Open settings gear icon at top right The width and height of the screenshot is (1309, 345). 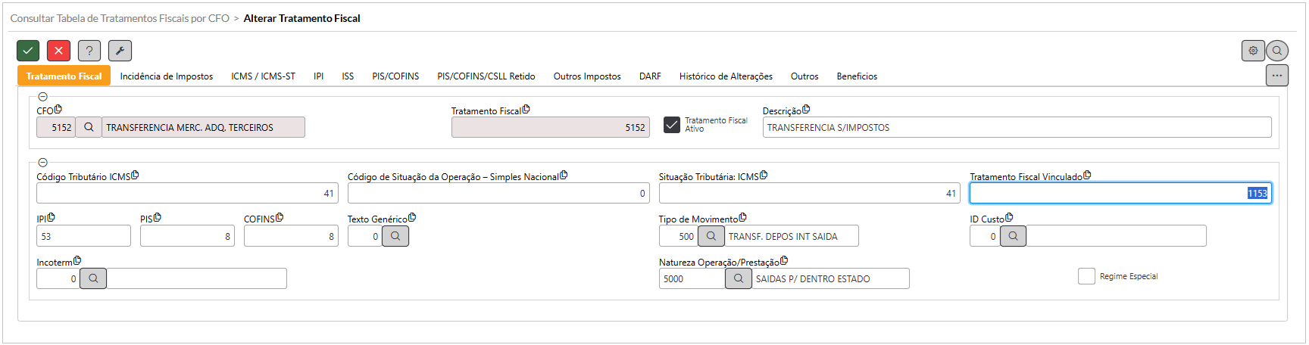click(x=1253, y=51)
